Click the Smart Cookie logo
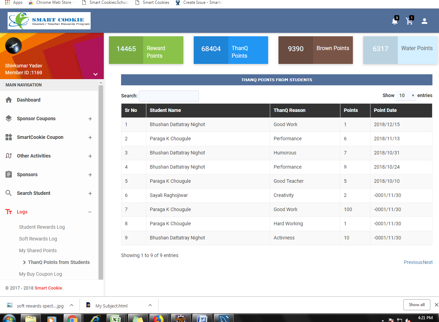The width and height of the screenshot is (439, 322). tap(49, 21)
